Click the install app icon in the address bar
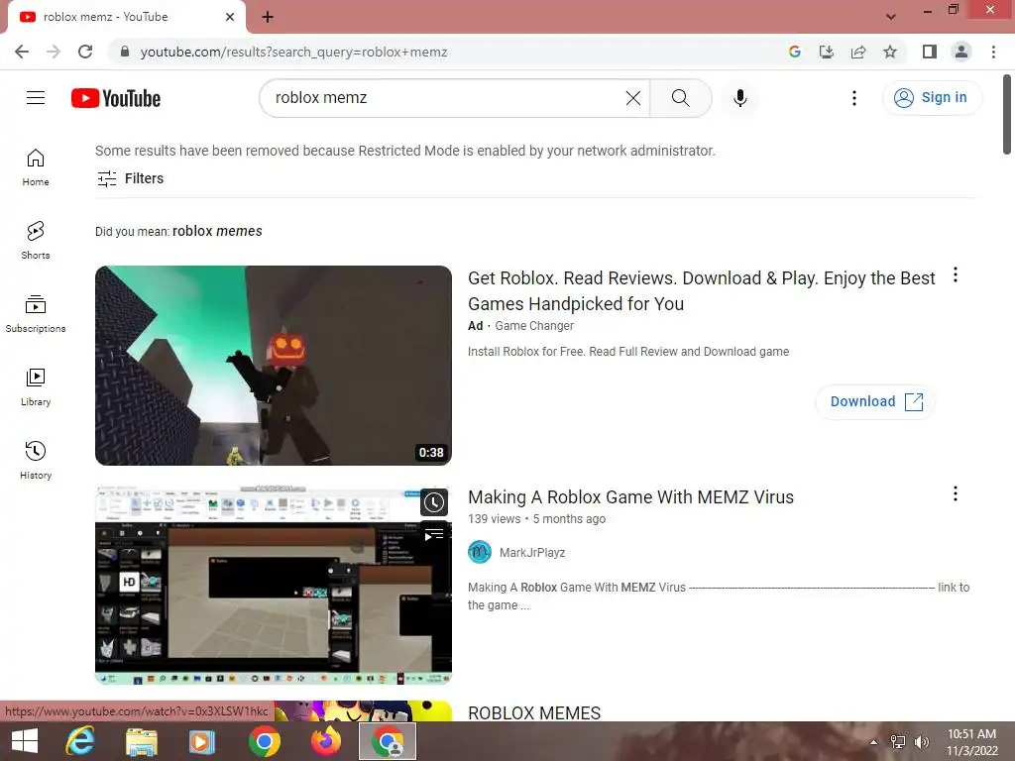Viewport: 1015px width, 761px height. point(827,52)
